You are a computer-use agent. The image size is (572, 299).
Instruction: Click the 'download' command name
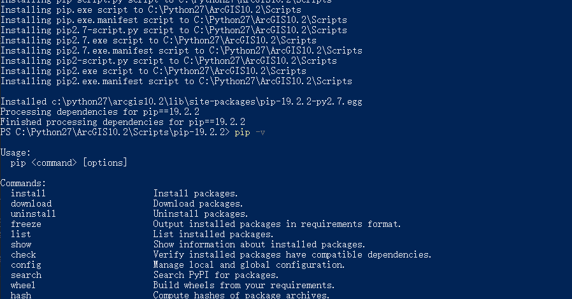click(x=31, y=203)
